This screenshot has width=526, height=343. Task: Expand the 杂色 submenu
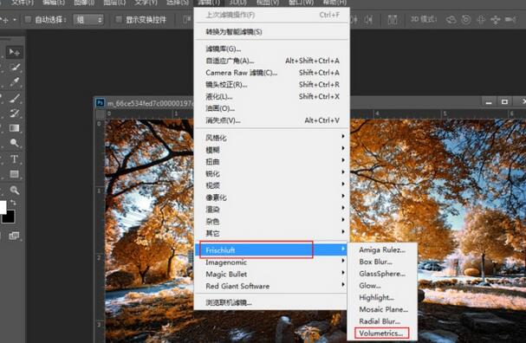(x=272, y=221)
